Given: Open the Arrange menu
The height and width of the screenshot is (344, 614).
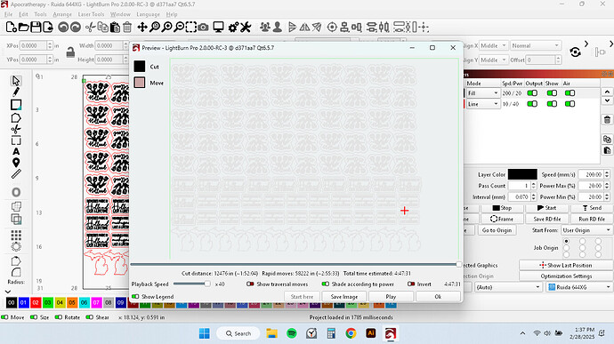Looking at the screenshot, I should (x=62, y=14).
